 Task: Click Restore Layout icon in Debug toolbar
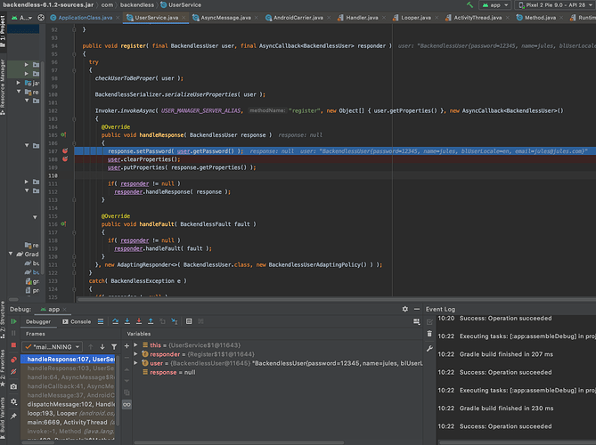(417, 321)
